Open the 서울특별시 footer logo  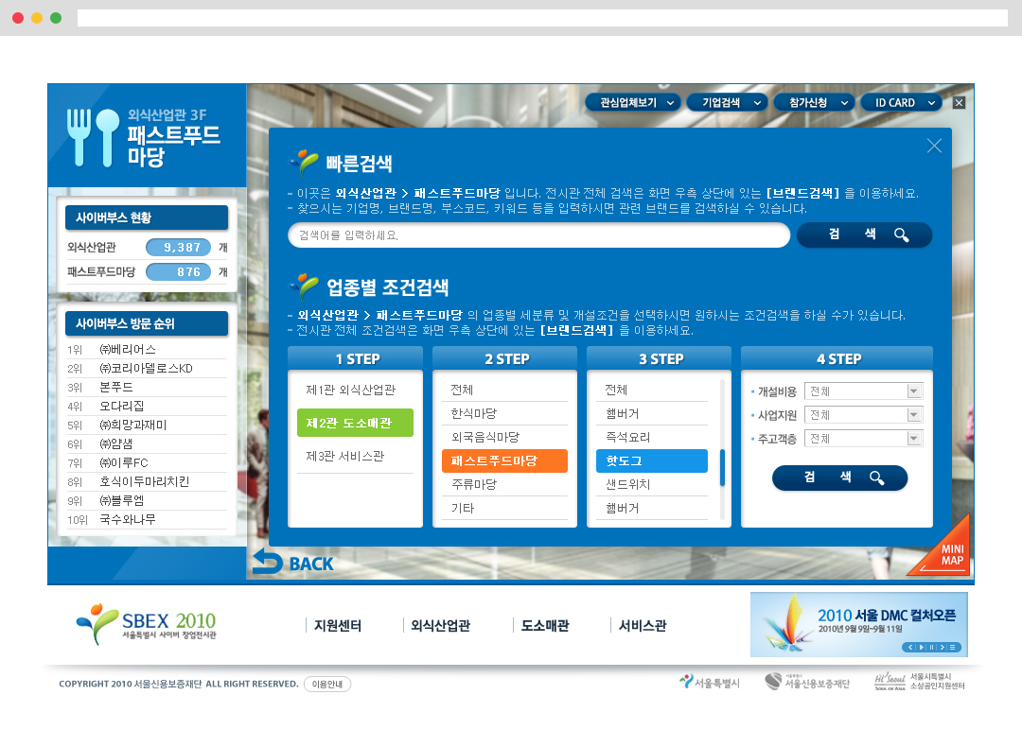pyautogui.click(x=709, y=683)
